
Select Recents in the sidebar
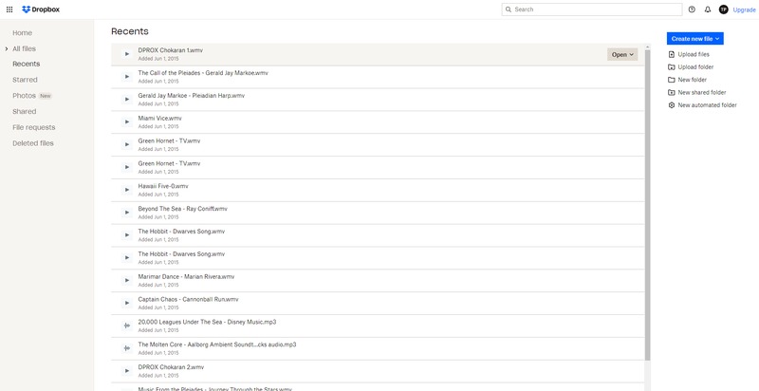(x=27, y=64)
